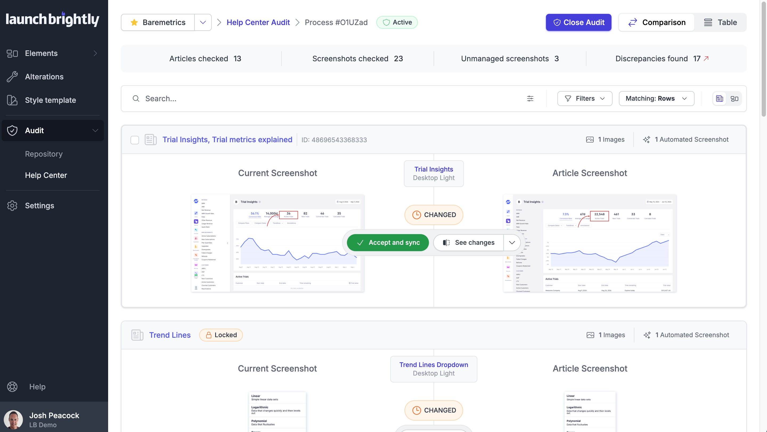The image size is (767, 432).
Task: Click into the Search field
Action: (x=328, y=99)
